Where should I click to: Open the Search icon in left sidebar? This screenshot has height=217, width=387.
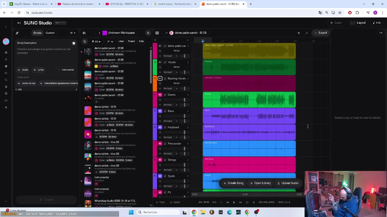(6, 80)
